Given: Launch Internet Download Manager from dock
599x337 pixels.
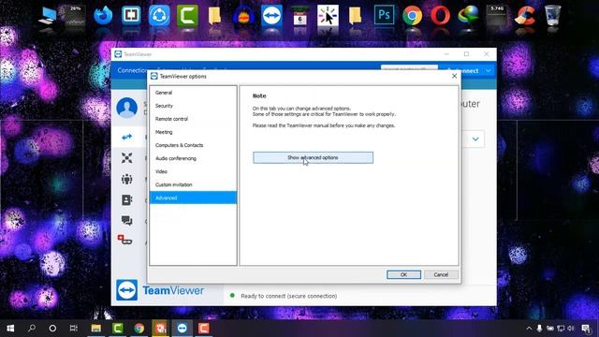Looking at the screenshot, I should (468, 16).
